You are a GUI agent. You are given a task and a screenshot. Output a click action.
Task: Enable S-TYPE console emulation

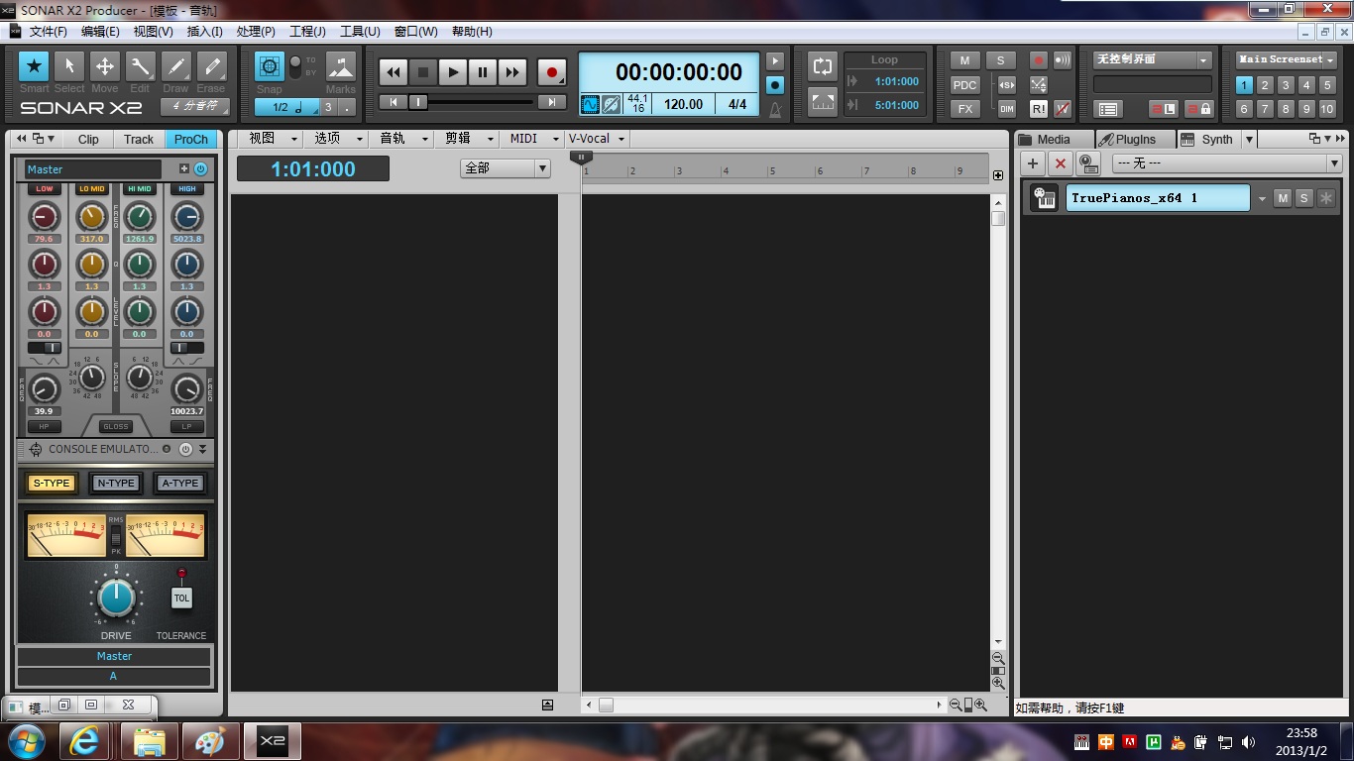[51, 484]
